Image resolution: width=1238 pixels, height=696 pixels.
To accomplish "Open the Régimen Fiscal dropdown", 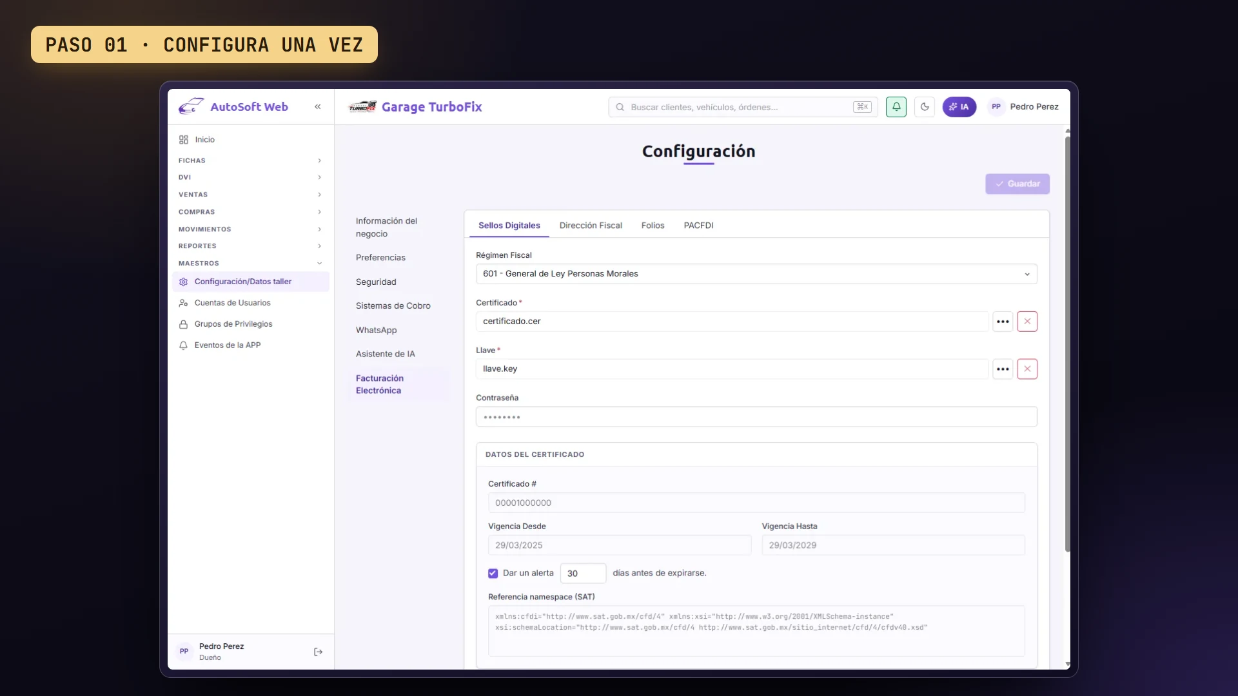I will 756,274.
